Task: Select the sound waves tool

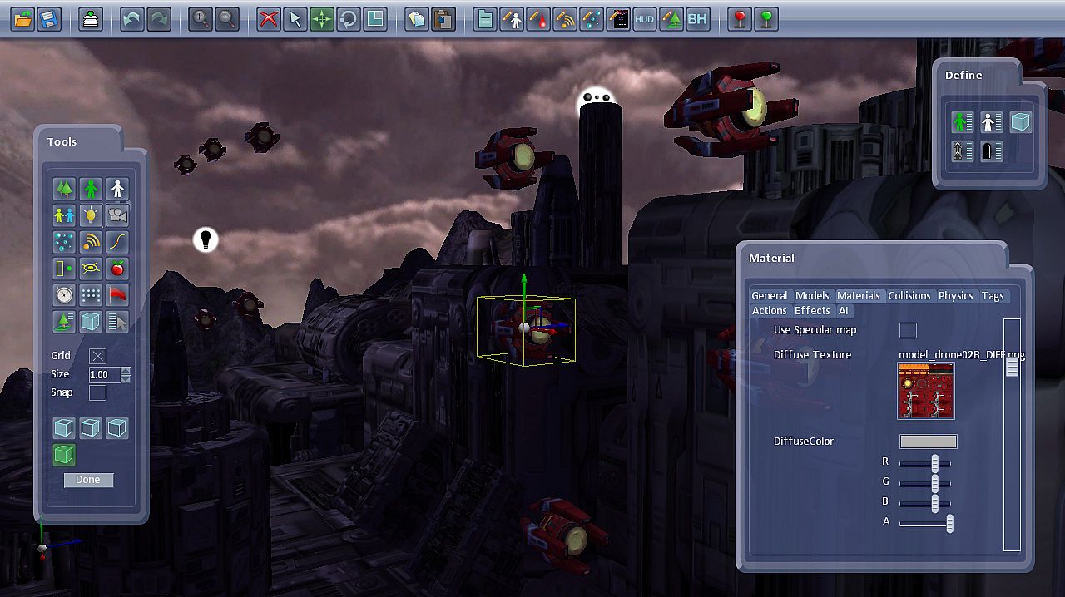Action: [91, 242]
